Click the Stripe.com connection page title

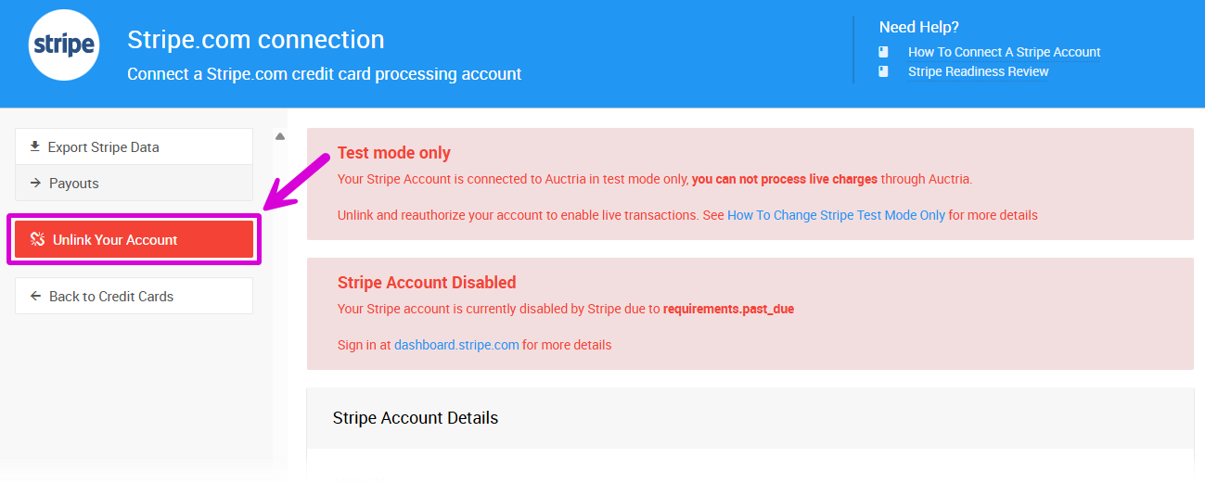coord(255,40)
